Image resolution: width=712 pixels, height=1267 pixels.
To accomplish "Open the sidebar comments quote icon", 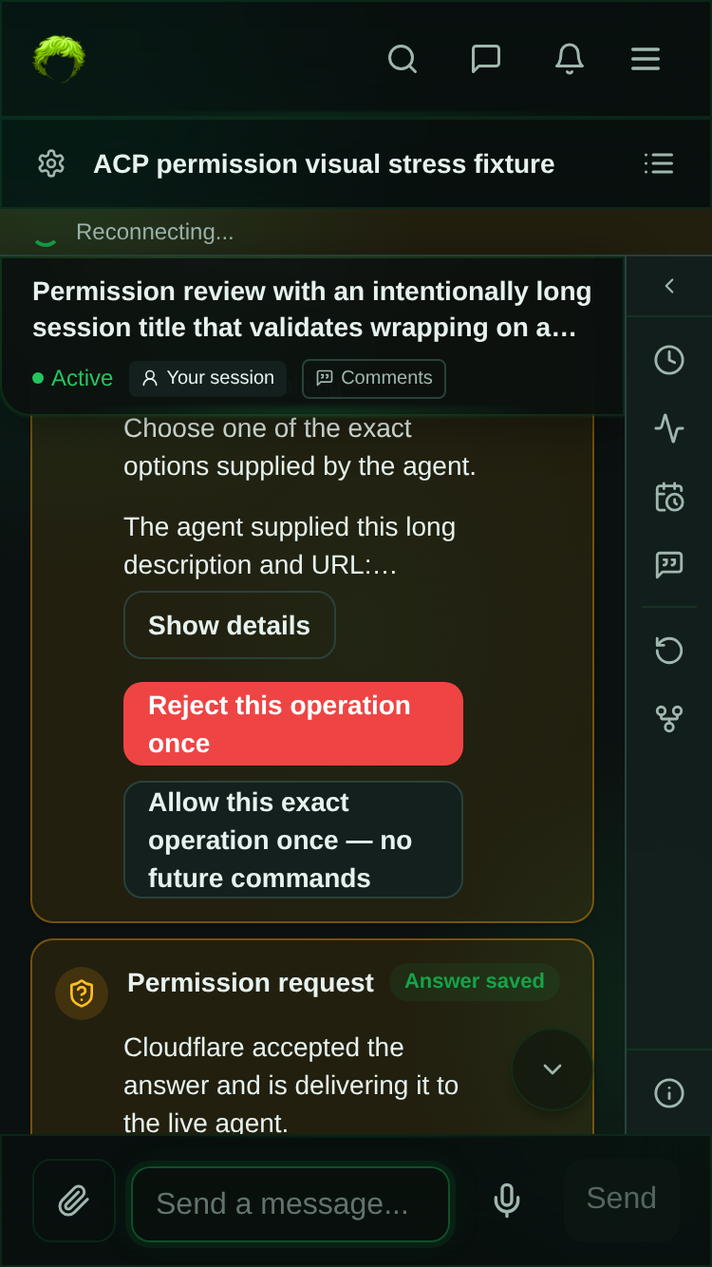I will [669, 565].
